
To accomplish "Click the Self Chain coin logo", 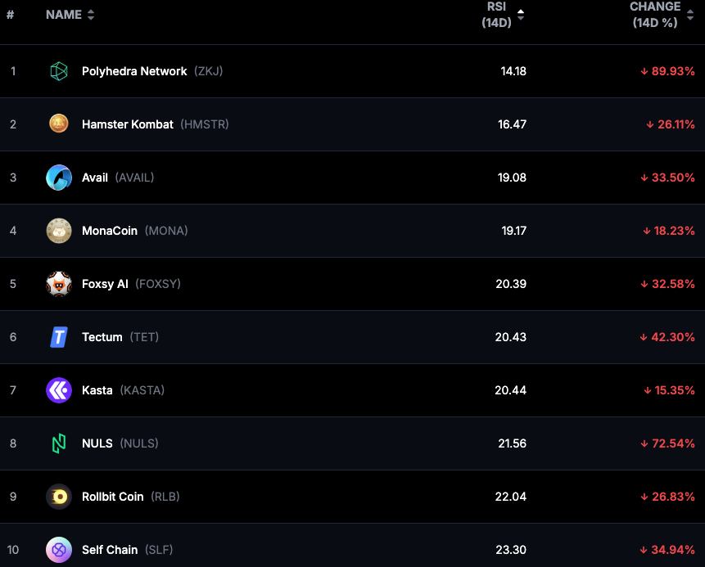I will coord(59,550).
